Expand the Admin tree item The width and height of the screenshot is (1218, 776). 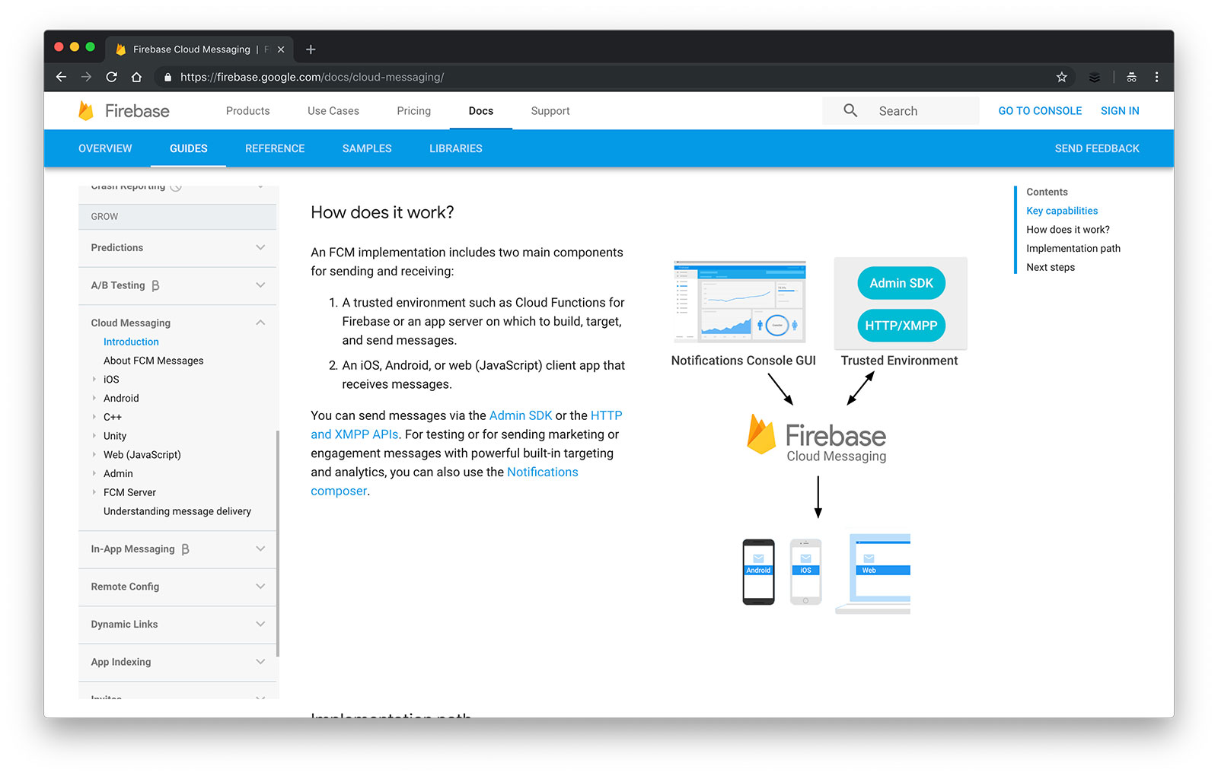(x=94, y=473)
